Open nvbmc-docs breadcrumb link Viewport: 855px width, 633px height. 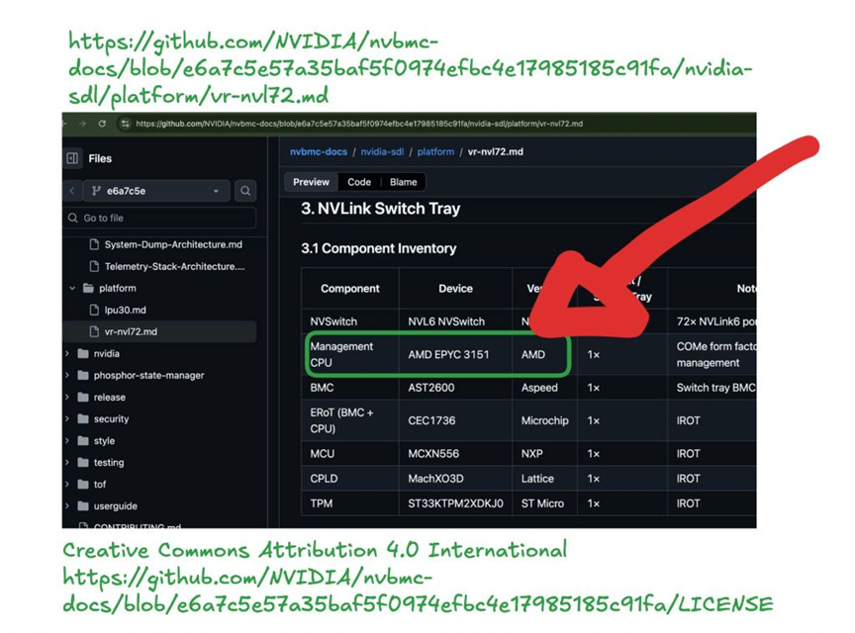pyautogui.click(x=319, y=152)
